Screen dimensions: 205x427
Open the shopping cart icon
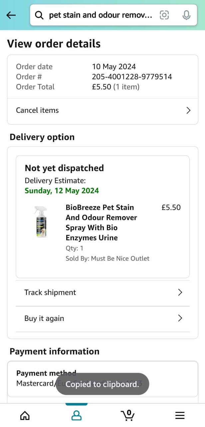pyautogui.click(x=127, y=415)
